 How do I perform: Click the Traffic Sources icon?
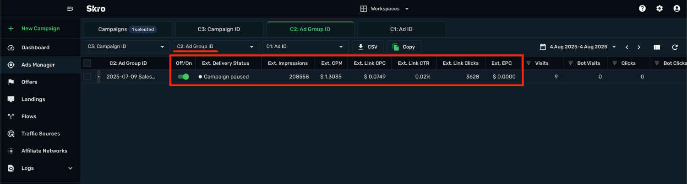11,134
